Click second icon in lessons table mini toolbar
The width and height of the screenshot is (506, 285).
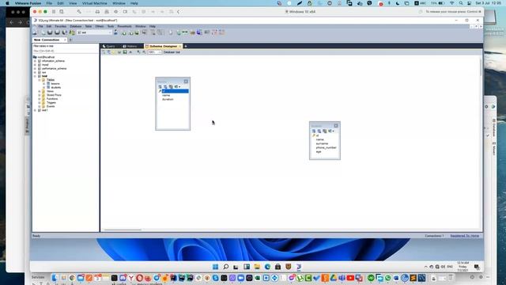(x=165, y=87)
